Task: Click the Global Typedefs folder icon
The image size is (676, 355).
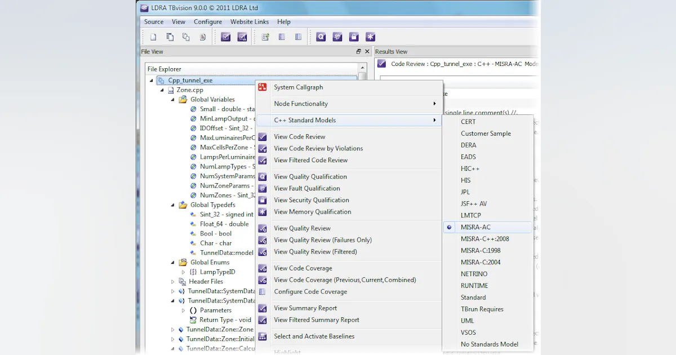Action: [183, 205]
